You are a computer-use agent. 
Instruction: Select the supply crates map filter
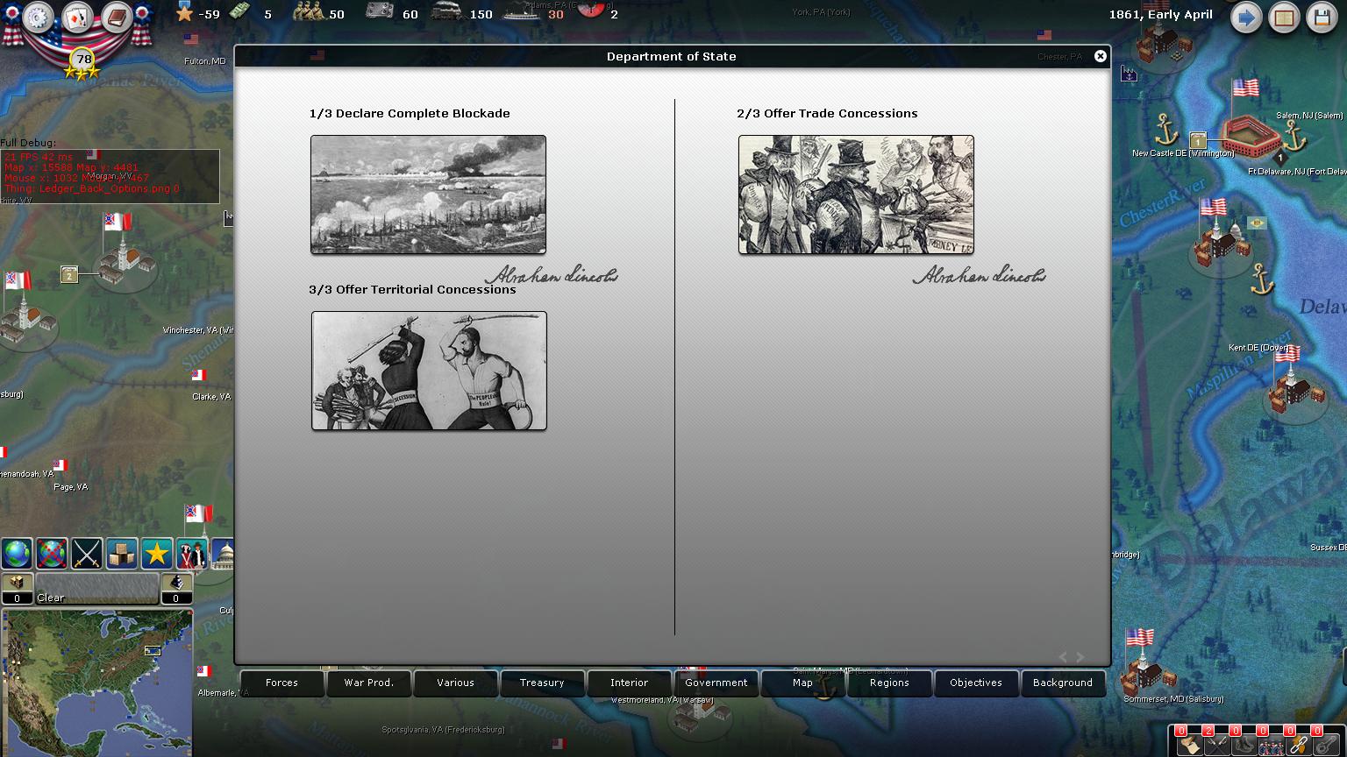coord(122,554)
